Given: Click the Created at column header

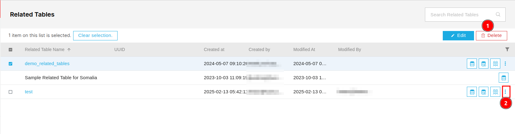Looking at the screenshot, I should tap(214, 49).
